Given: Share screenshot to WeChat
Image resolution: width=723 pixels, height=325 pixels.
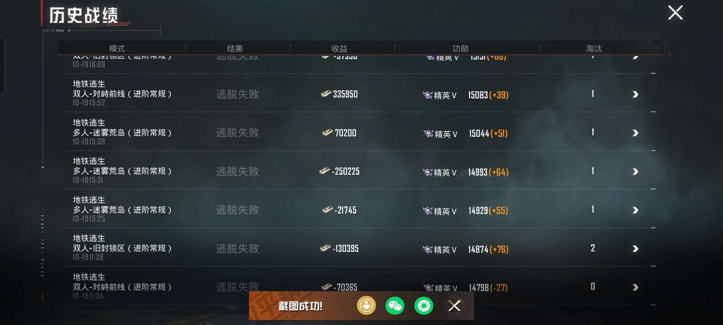Looking at the screenshot, I should coord(395,306).
